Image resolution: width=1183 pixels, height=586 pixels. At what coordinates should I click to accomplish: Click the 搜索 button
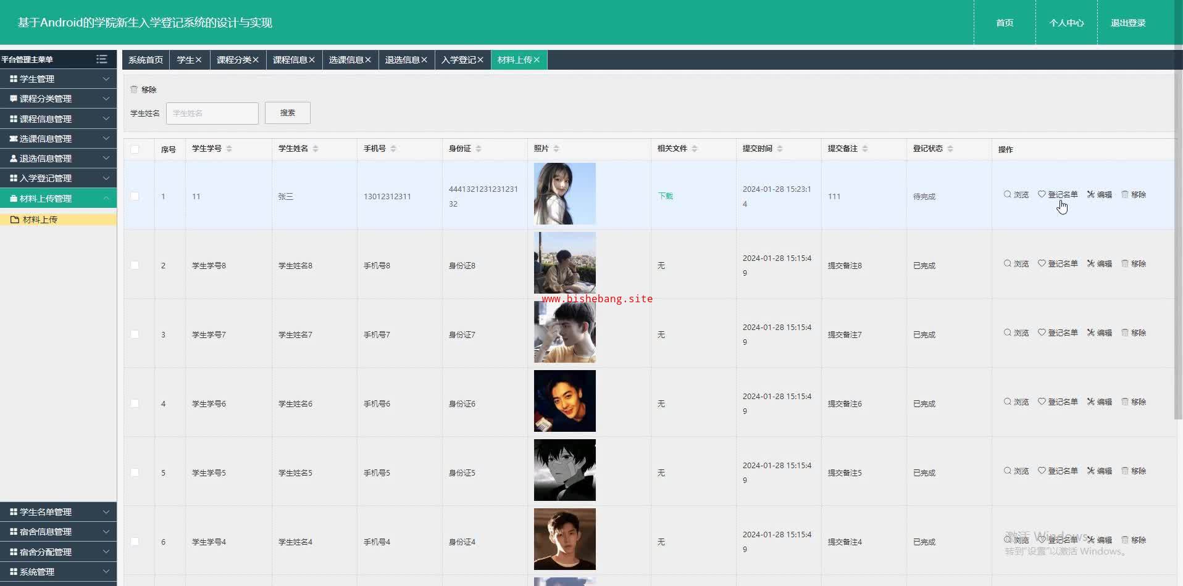click(287, 113)
